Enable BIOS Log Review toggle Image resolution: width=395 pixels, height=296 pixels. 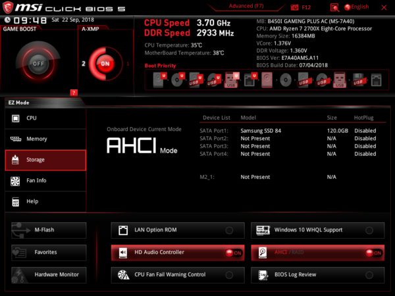point(369,275)
